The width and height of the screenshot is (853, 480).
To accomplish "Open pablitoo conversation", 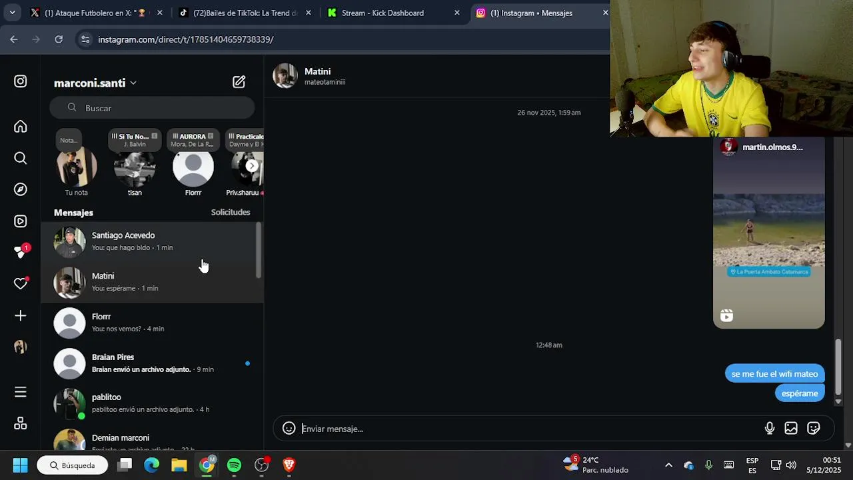I will 152,403.
